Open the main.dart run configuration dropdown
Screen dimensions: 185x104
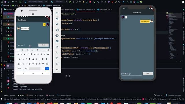(x=59, y=2)
